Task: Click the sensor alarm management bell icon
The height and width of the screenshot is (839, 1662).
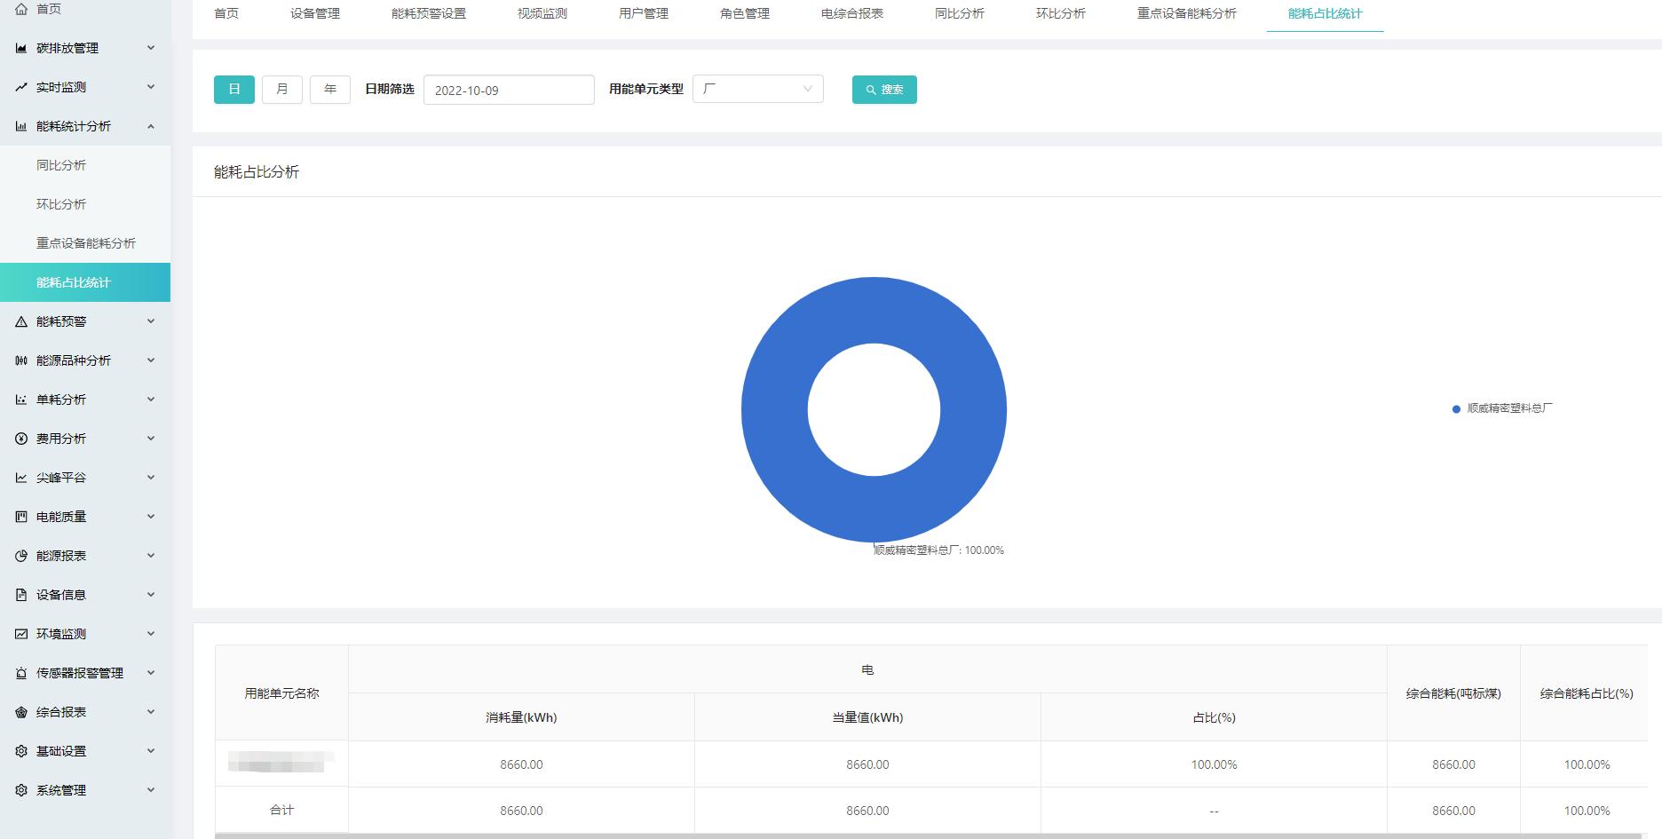Action: [x=21, y=673]
